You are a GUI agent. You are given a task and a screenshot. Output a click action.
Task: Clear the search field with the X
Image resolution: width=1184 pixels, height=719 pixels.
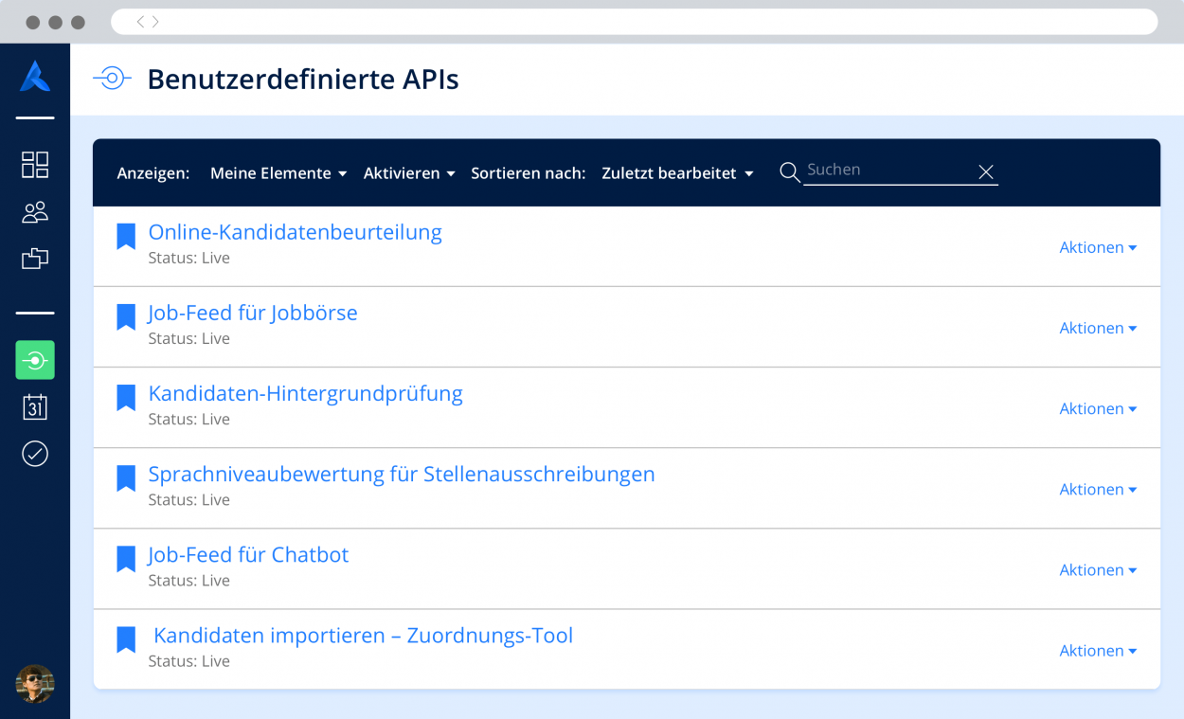coord(986,171)
